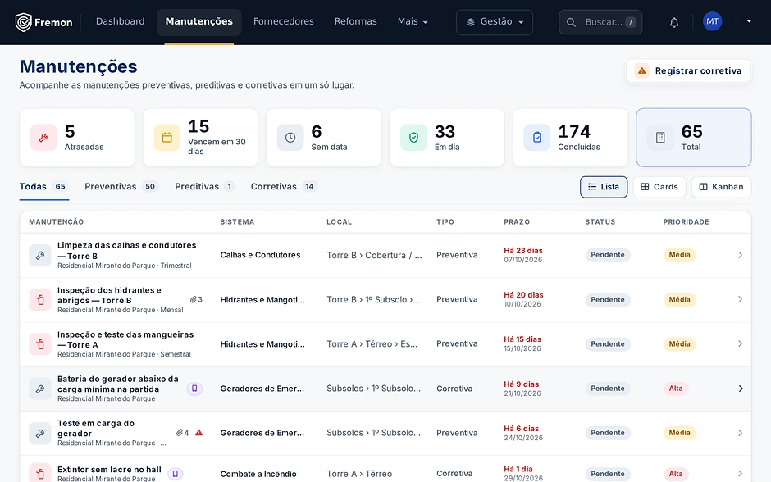Open Extintor sem lacre row chevron
The image size is (771, 482).
click(740, 474)
